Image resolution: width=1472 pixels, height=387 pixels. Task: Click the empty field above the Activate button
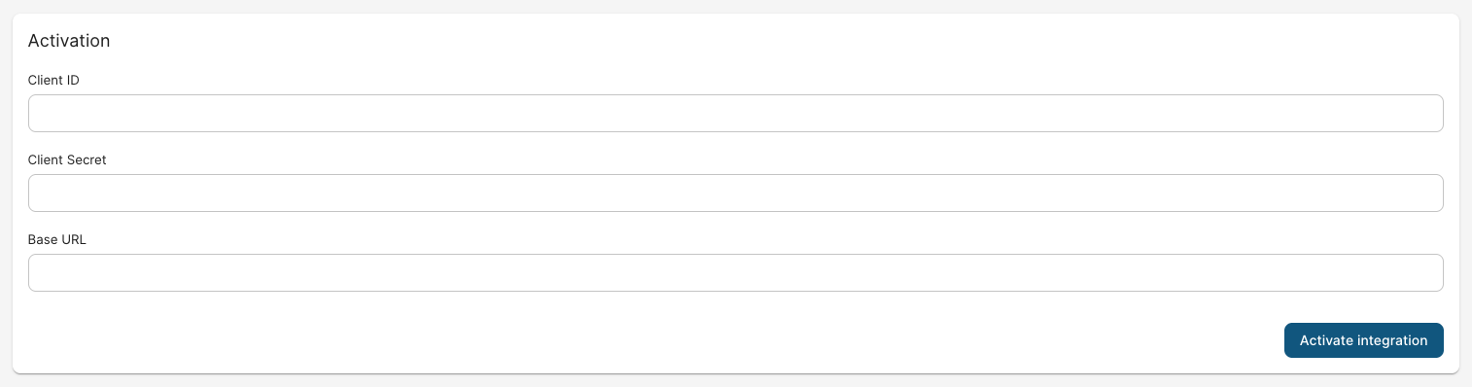pyautogui.click(x=736, y=272)
